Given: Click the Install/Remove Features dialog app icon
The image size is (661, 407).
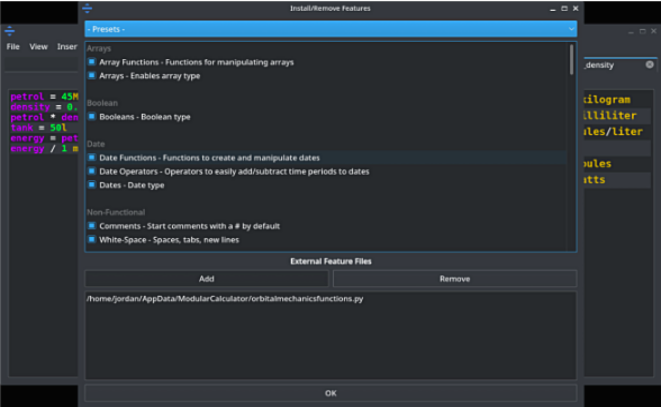Looking at the screenshot, I should [87, 8].
